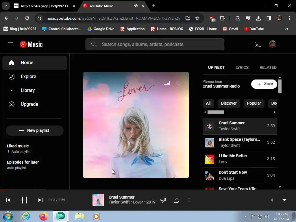Expand the tab search dropdown
This screenshot has width=296, height=222.
pyautogui.click(x=6, y=6)
